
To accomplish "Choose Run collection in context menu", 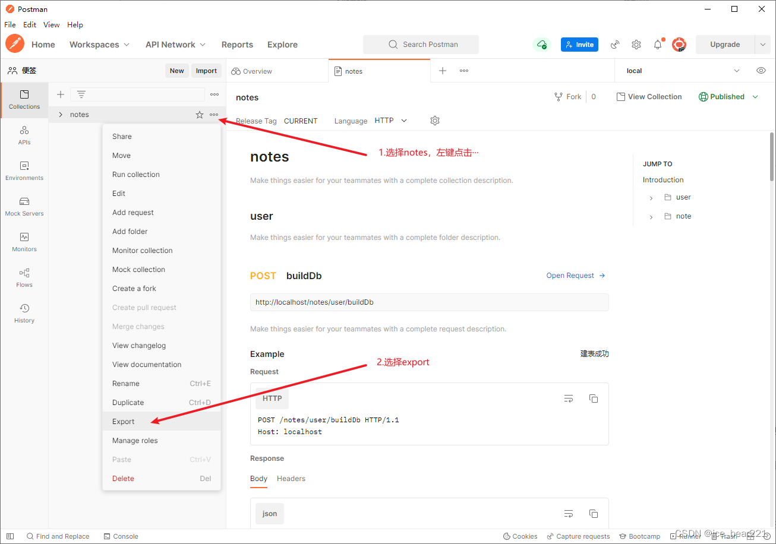I will pos(162,175).
